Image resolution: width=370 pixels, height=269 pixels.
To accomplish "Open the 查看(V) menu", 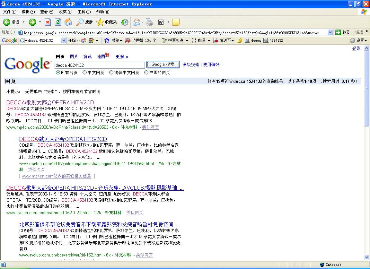I will tap(47, 12).
